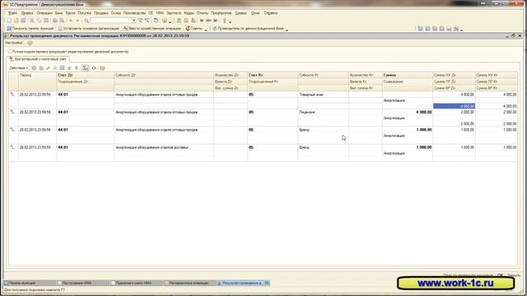The height and width of the screenshot is (296, 527).
Task: Click the Copy record icon in table toolbar
Action: 41,68
